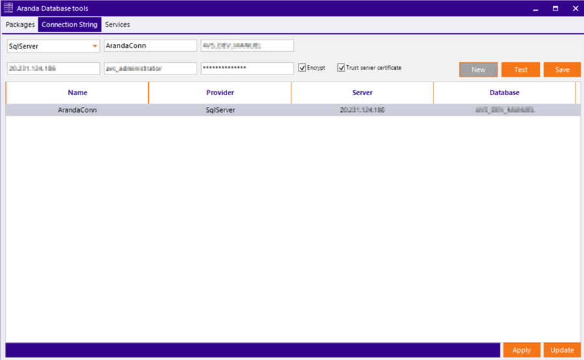Sort by the Server column header
The image size is (584, 360).
point(362,93)
